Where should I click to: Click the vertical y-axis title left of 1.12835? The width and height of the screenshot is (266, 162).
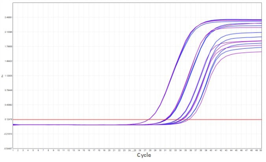(x=2, y=76)
